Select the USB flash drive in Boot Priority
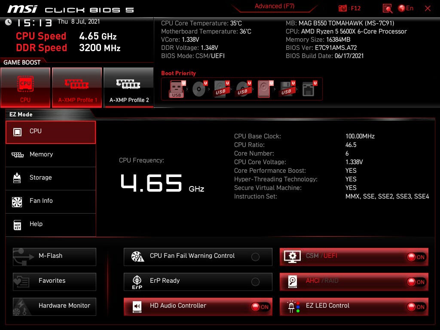The image size is (440, 330). [176, 89]
